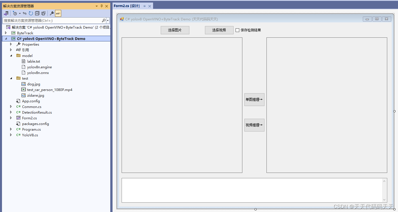Open the search options dropdown arrow
The height and width of the screenshot is (212, 398).
(108, 20)
